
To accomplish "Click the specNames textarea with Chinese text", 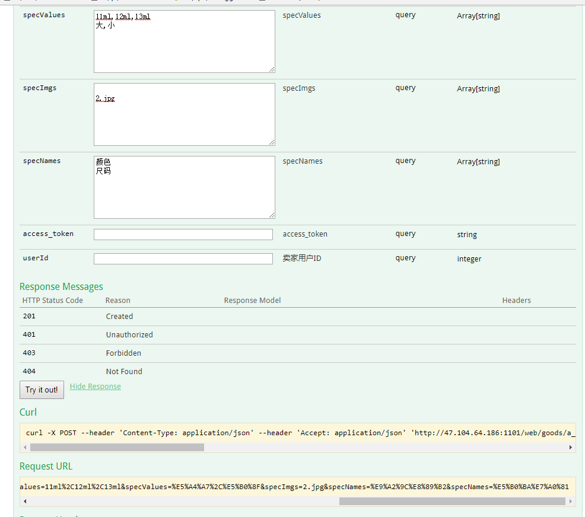I will [184, 187].
